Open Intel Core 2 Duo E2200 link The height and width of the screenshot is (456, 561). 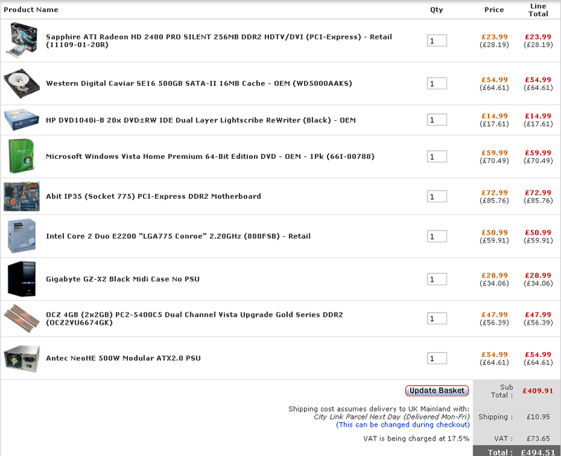pyautogui.click(x=178, y=236)
